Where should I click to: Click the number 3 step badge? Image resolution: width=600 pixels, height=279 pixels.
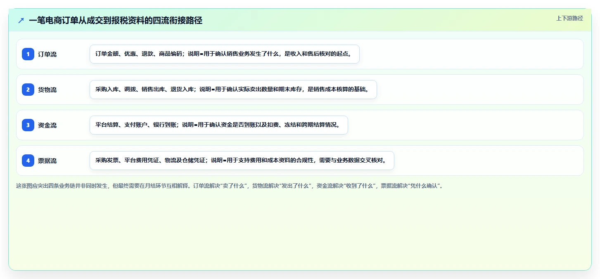[x=28, y=125]
